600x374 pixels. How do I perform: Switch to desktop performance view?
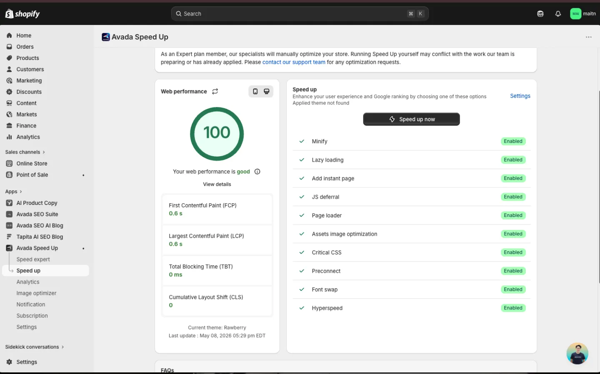pos(267,91)
